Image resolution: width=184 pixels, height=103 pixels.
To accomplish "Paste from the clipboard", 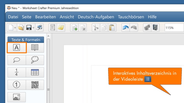I will [112, 28].
